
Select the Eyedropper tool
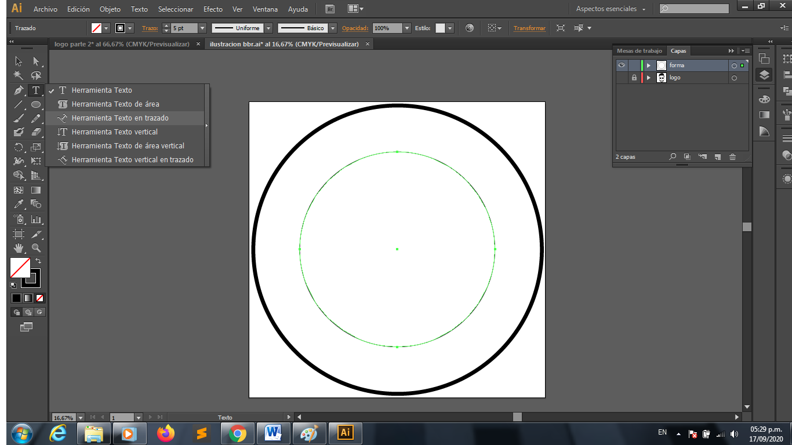pyautogui.click(x=19, y=204)
